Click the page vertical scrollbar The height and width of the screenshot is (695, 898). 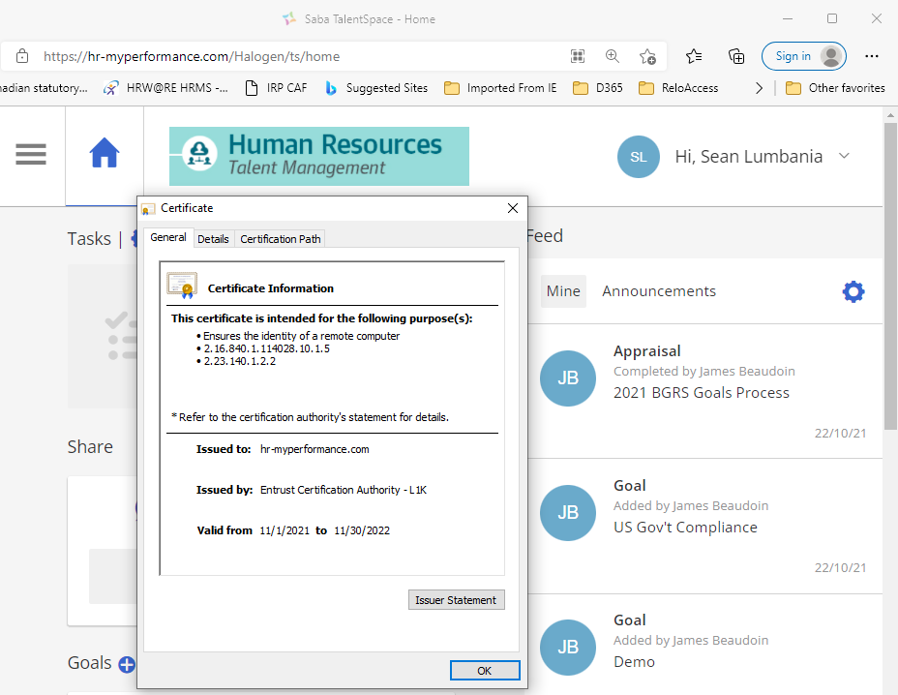coord(890,276)
